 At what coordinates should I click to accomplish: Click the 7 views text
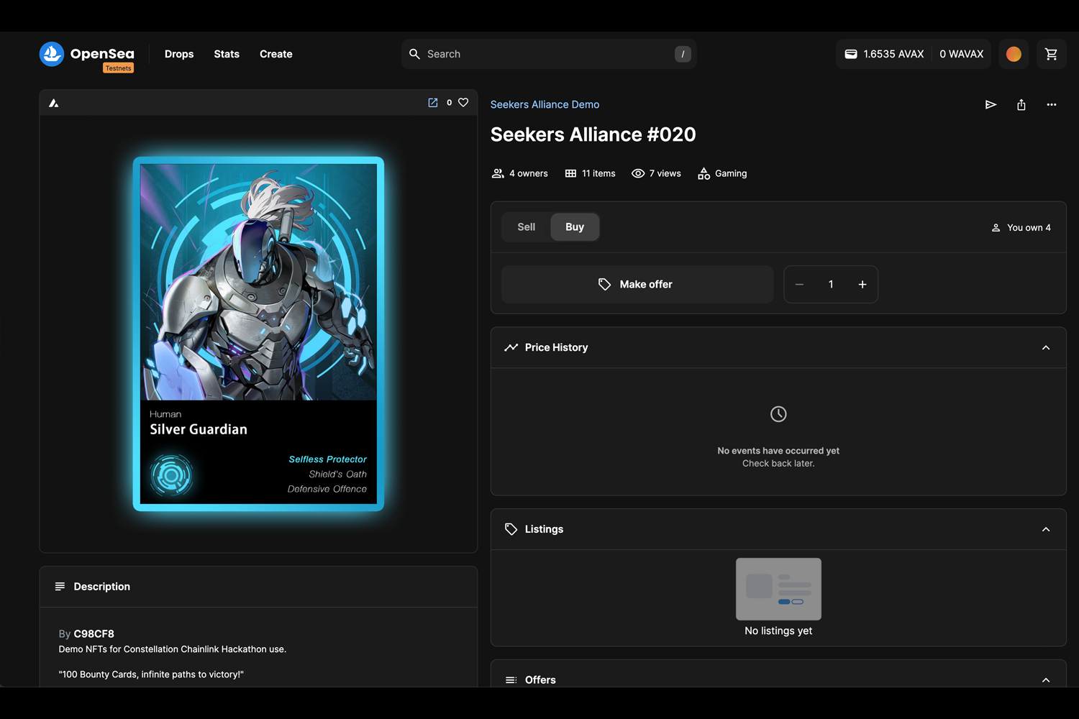(x=665, y=173)
